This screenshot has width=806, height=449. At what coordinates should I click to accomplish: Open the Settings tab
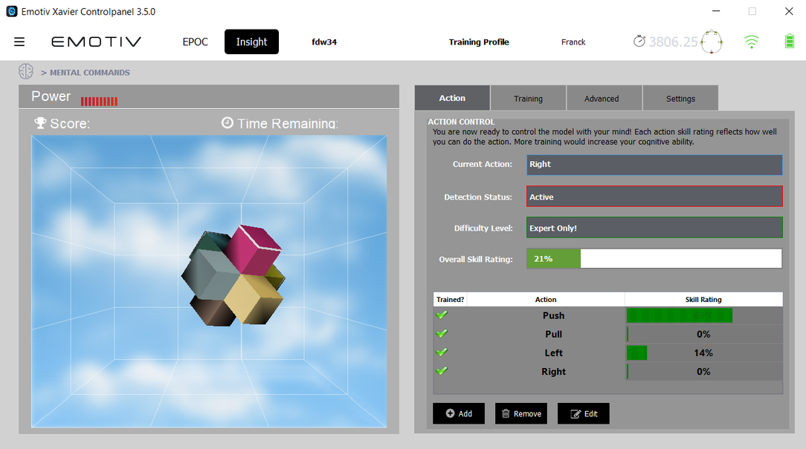click(680, 98)
